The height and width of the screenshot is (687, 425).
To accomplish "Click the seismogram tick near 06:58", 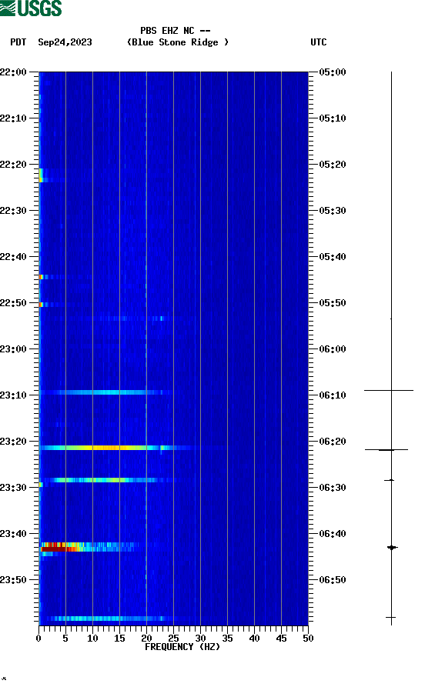I will click(x=391, y=617).
